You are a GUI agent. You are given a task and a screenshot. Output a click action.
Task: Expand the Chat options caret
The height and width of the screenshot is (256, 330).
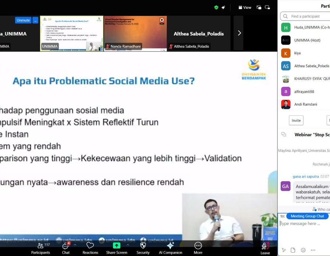pyautogui.click(x=75, y=245)
